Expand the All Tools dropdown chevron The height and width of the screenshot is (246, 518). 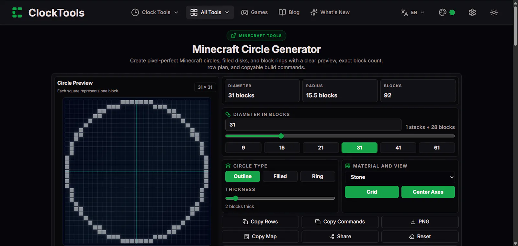coord(227,12)
